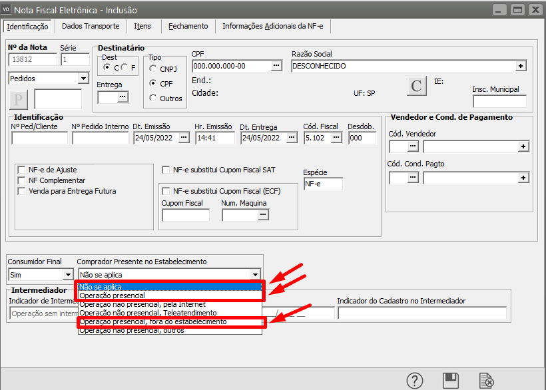Expand the Pedidos dropdown
Viewport: 546px width, 390px height.
(x=83, y=79)
